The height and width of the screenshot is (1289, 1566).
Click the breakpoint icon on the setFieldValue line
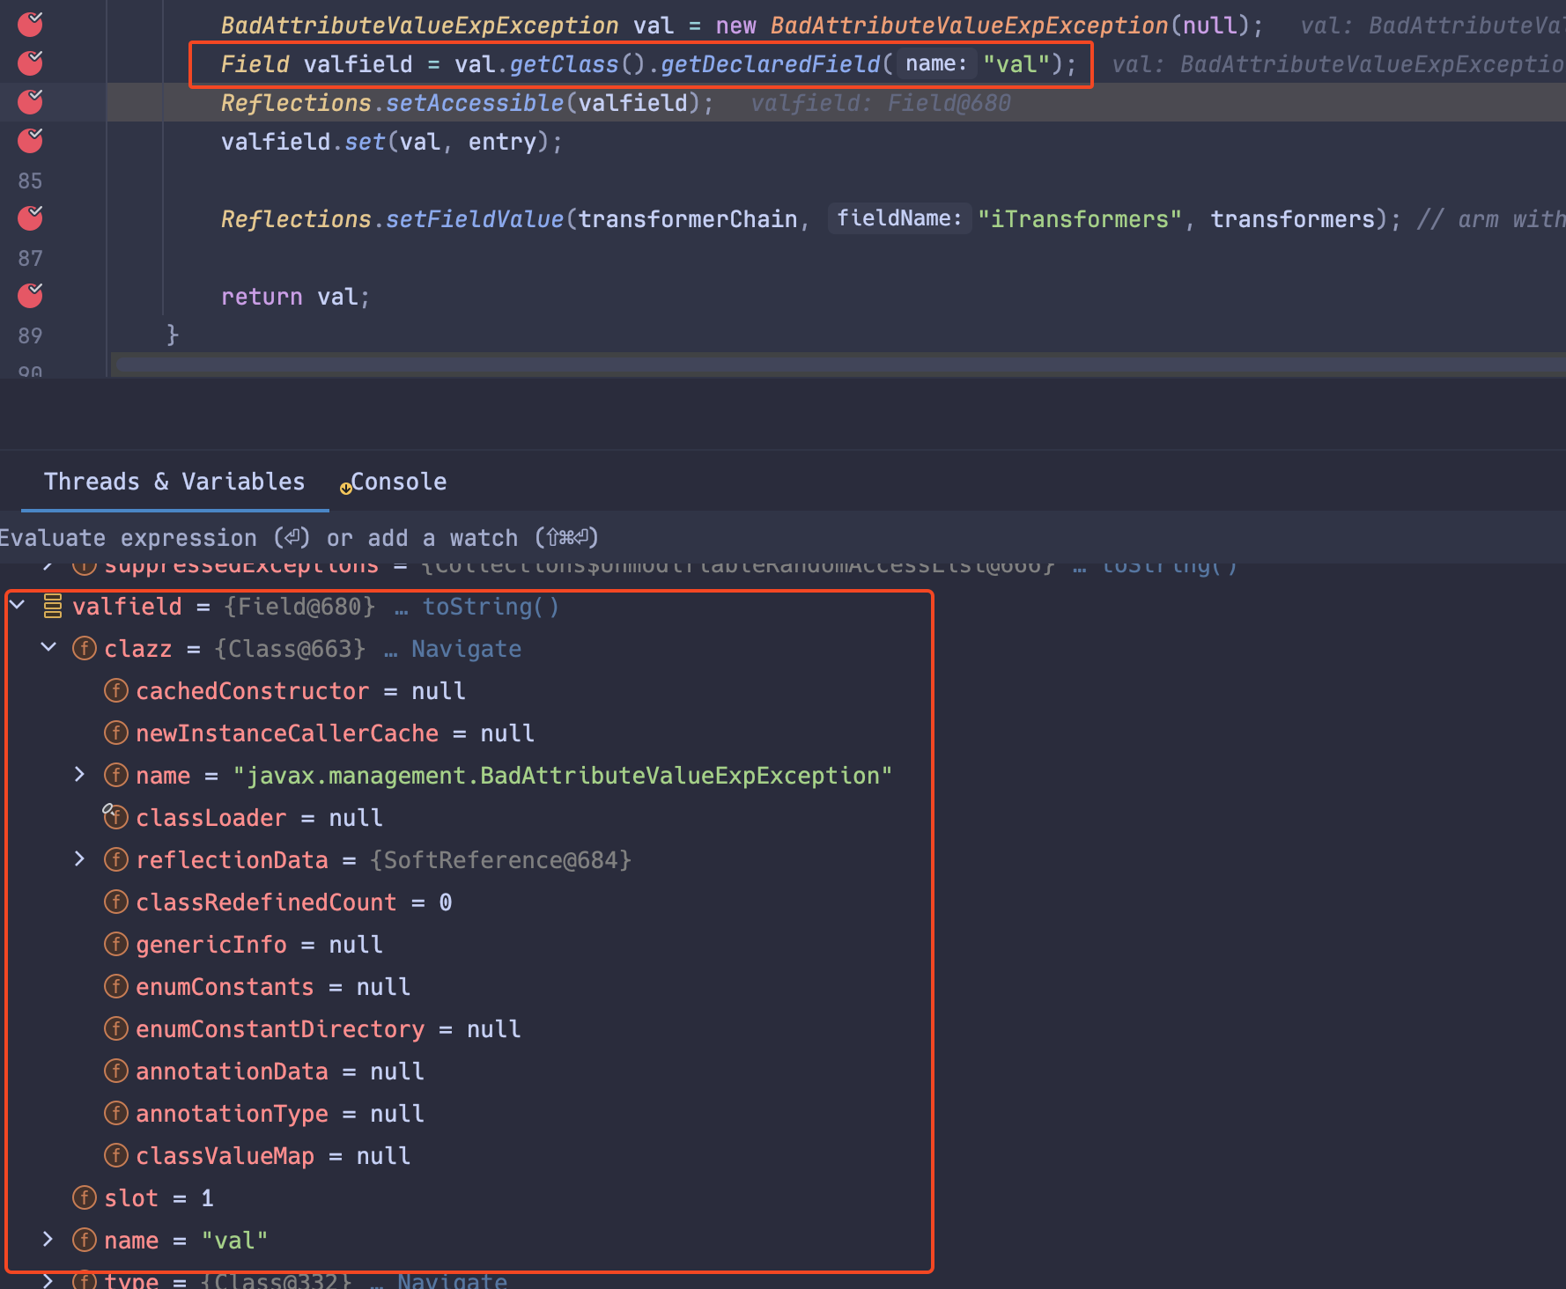(x=29, y=218)
